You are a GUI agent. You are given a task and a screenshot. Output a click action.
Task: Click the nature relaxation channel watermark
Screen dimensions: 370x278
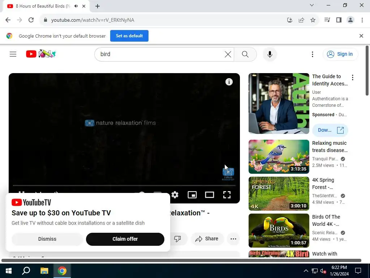(x=228, y=174)
